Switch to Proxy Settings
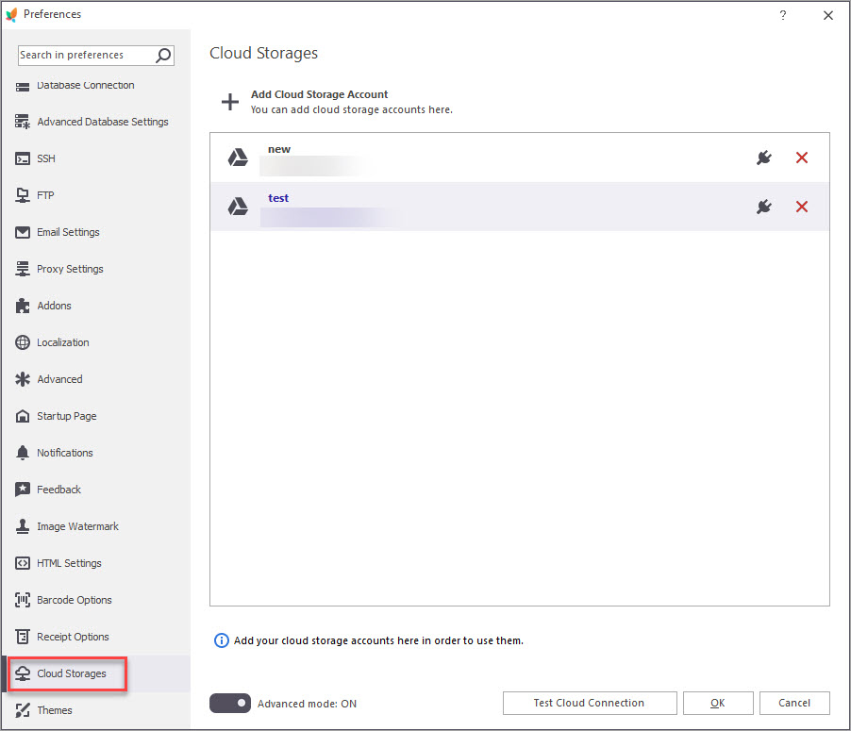The height and width of the screenshot is (731, 851). 95,269
